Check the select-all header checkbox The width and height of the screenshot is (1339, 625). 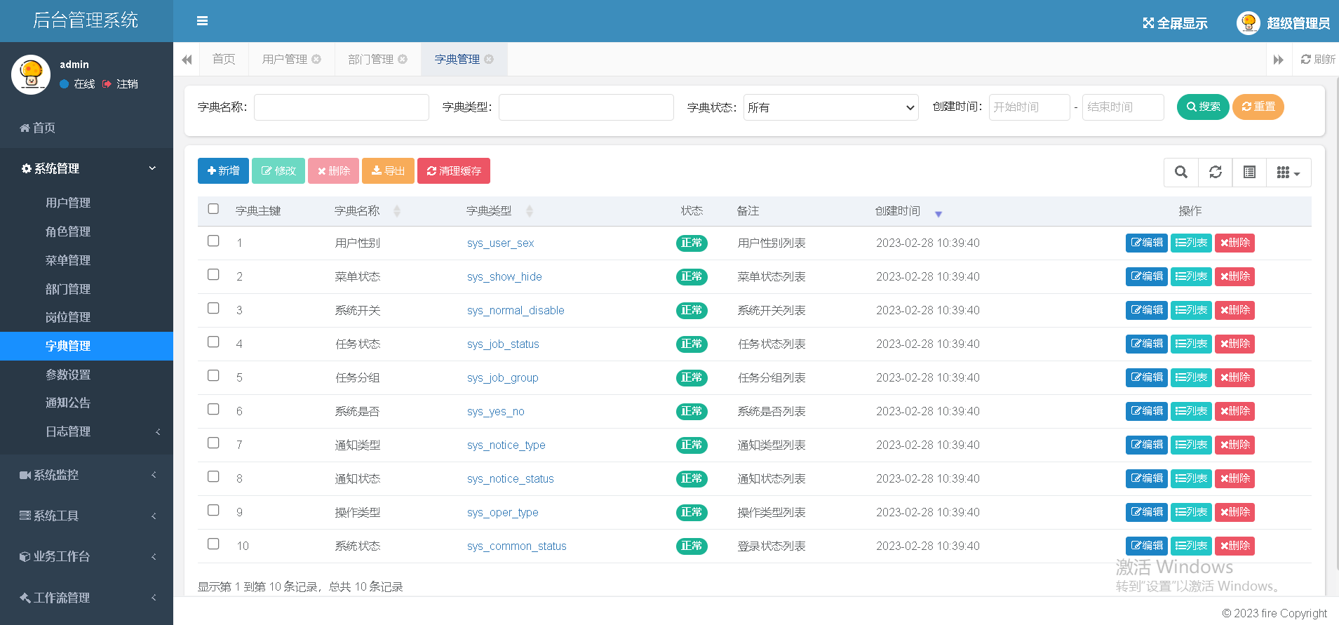(213, 209)
